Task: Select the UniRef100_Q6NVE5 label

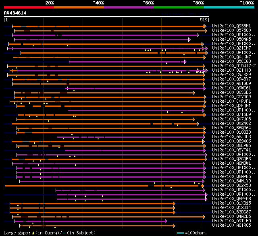Action: 231,177
